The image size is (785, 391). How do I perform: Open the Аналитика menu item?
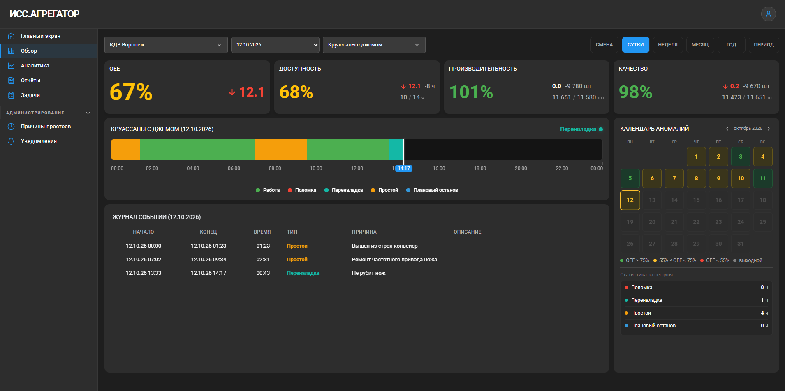[x=49, y=66]
